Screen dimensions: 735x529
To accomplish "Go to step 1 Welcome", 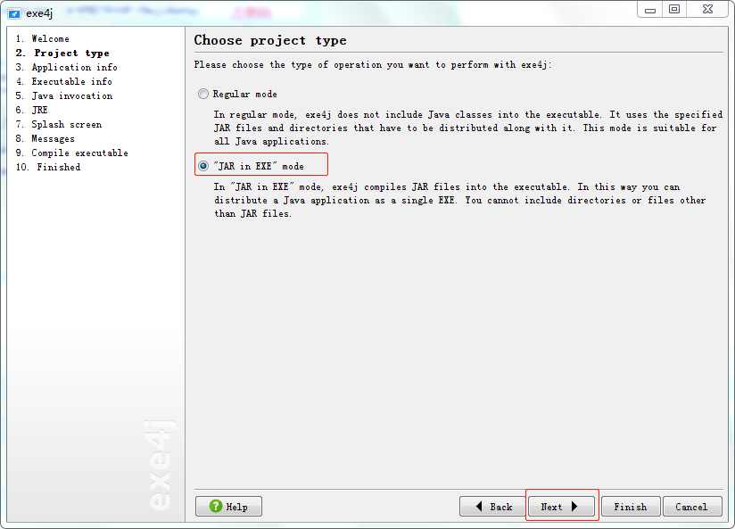I will [42, 39].
